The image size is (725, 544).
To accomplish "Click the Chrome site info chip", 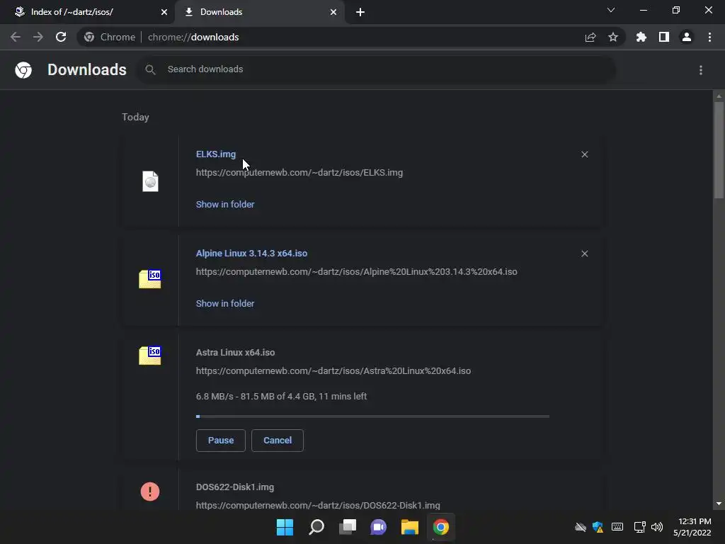I will [110, 37].
